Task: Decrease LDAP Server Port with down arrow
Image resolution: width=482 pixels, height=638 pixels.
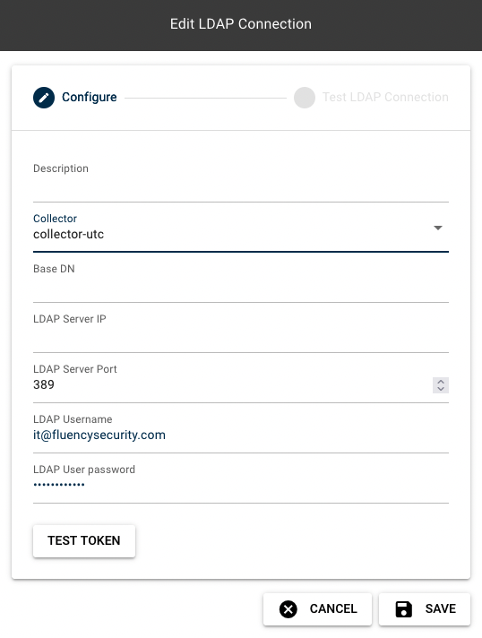Action: coord(441,389)
